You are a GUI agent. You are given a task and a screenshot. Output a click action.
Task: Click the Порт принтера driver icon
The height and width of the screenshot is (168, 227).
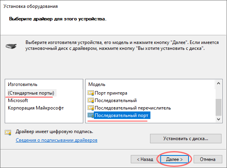(x=91, y=93)
